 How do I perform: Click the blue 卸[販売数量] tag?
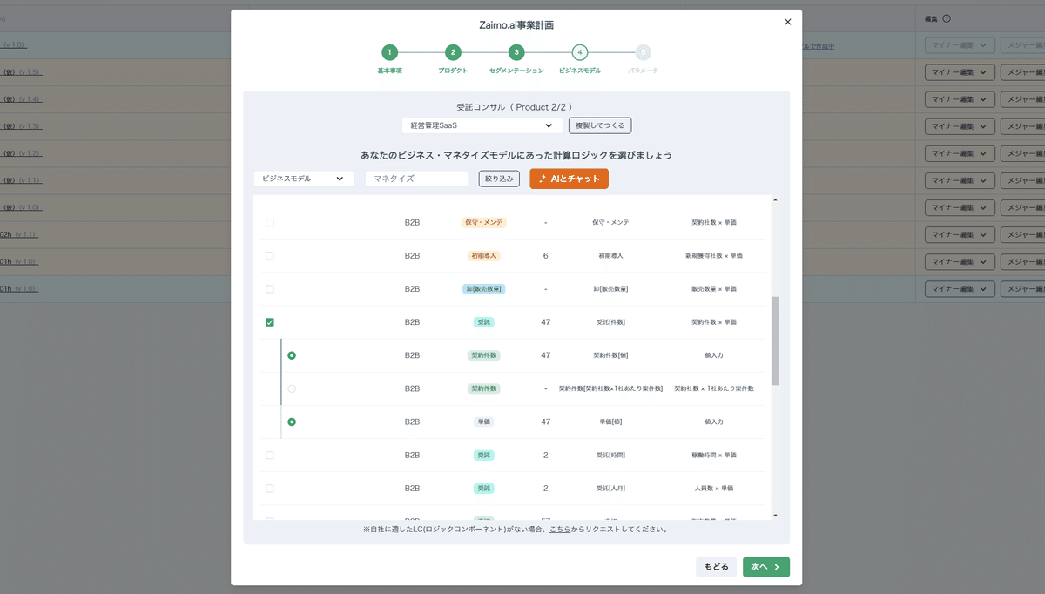(x=484, y=288)
